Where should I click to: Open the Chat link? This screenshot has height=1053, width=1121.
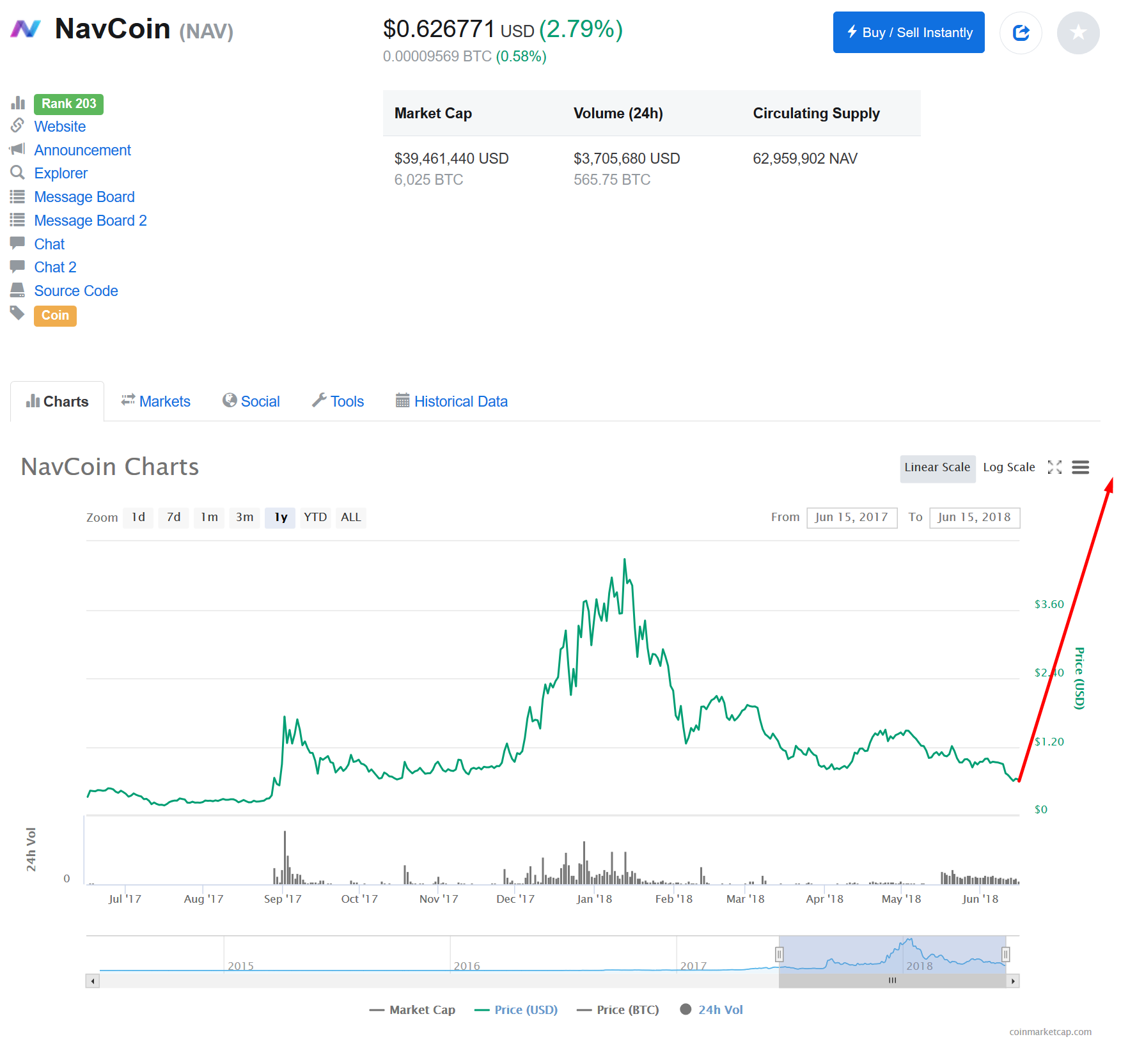[49, 244]
